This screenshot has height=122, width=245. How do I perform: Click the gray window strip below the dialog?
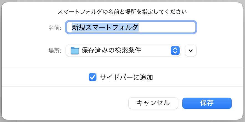[x=122, y=121]
